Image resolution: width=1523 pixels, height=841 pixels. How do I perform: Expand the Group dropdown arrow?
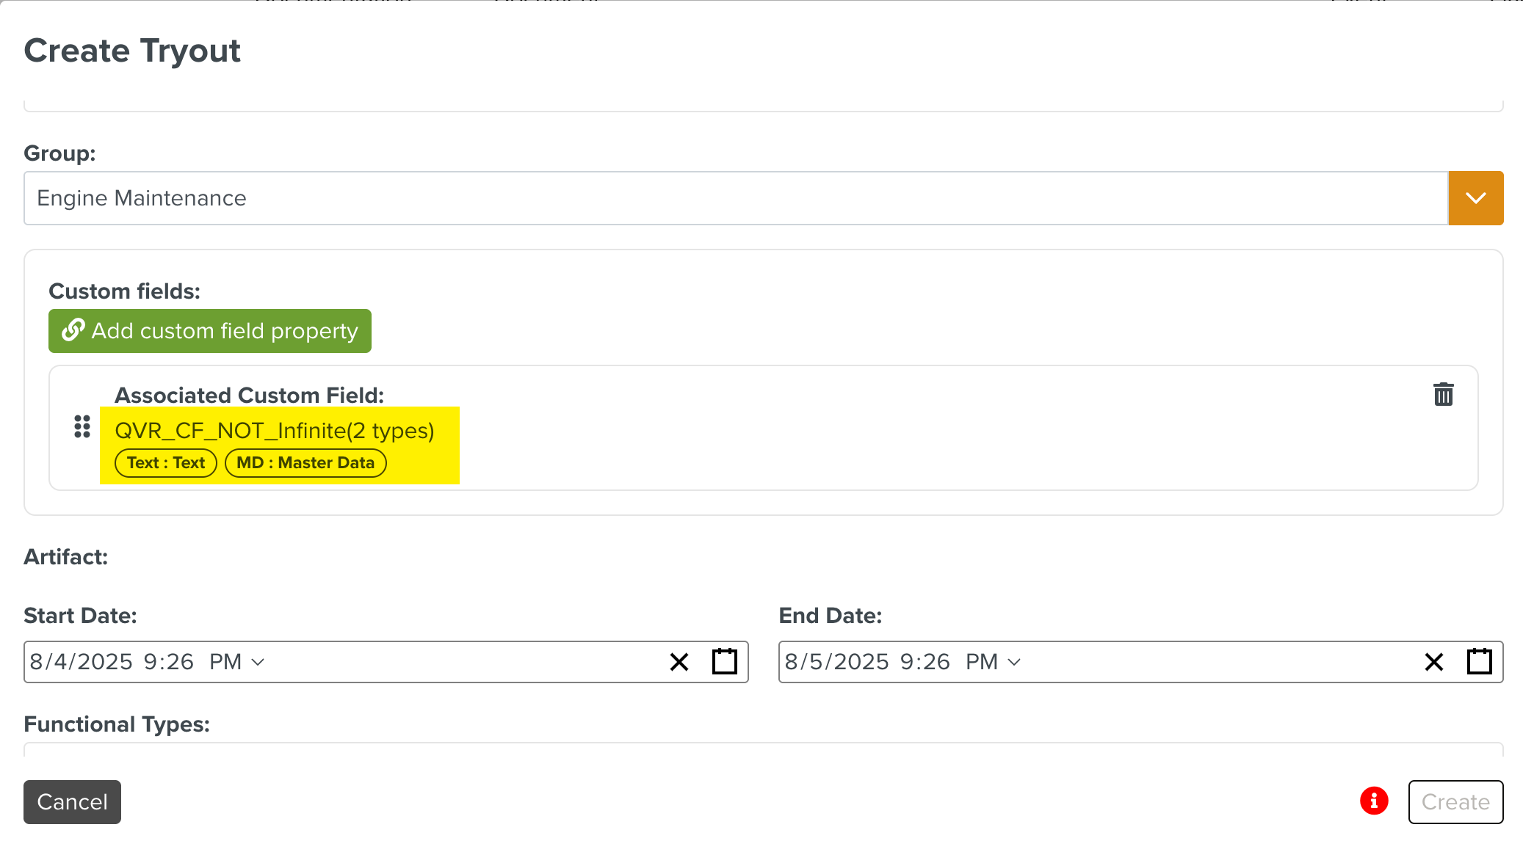point(1475,198)
